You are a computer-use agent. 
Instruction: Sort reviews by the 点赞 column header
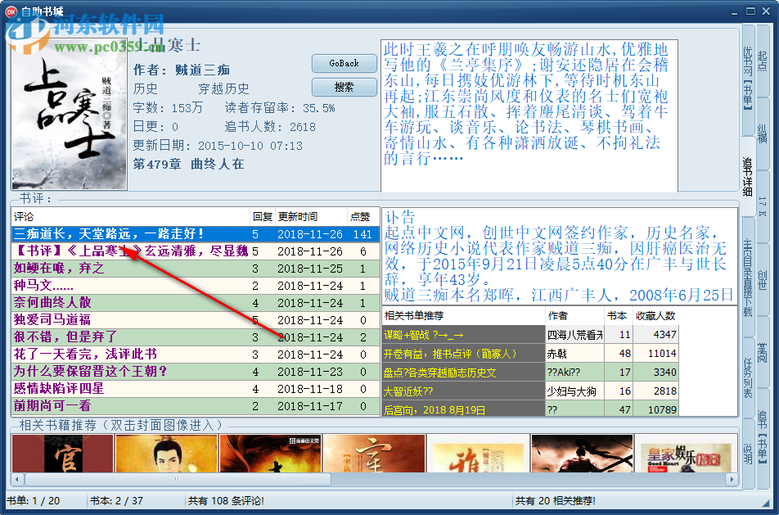coord(361,217)
